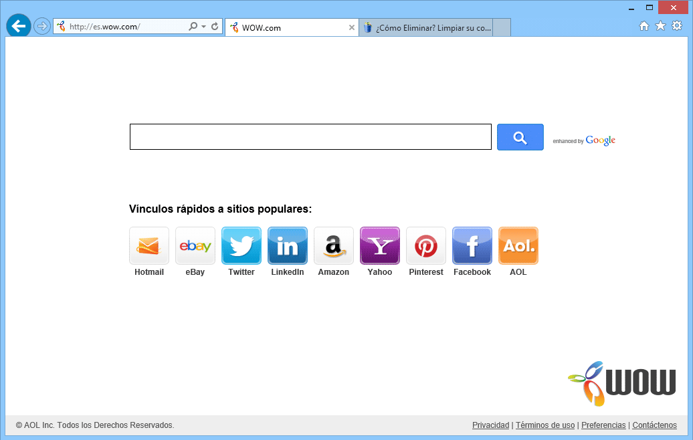Click the ¿Cómo Eliminar? tab favicon
This screenshot has width=693, height=440.
point(368,27)
